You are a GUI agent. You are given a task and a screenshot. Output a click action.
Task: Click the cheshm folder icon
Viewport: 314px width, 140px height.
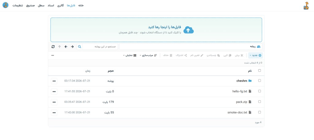pyautogui.click(x=250, y=81)
